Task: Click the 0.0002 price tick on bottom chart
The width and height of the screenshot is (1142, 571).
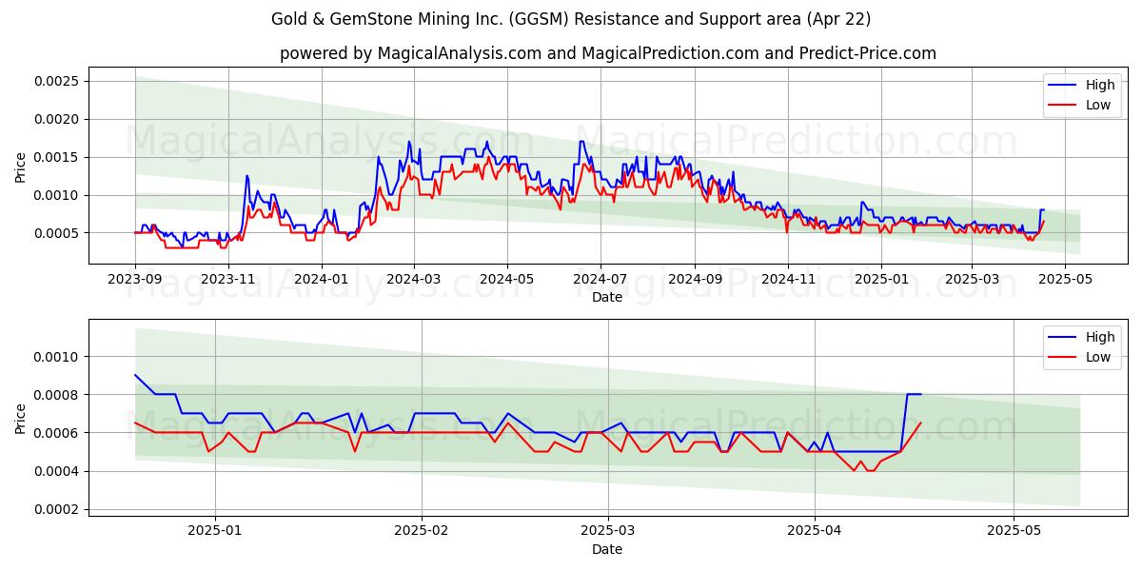Action: 57,509
